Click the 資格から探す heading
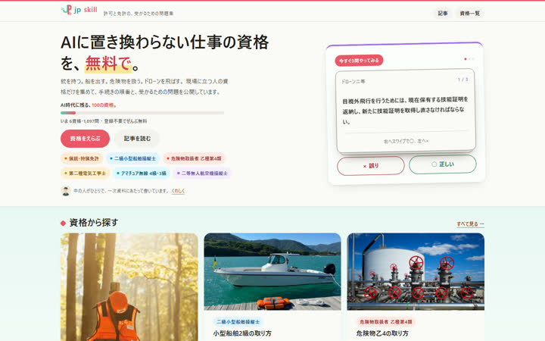This screenshot has height=341, width=545. click(x=94, y=222)
